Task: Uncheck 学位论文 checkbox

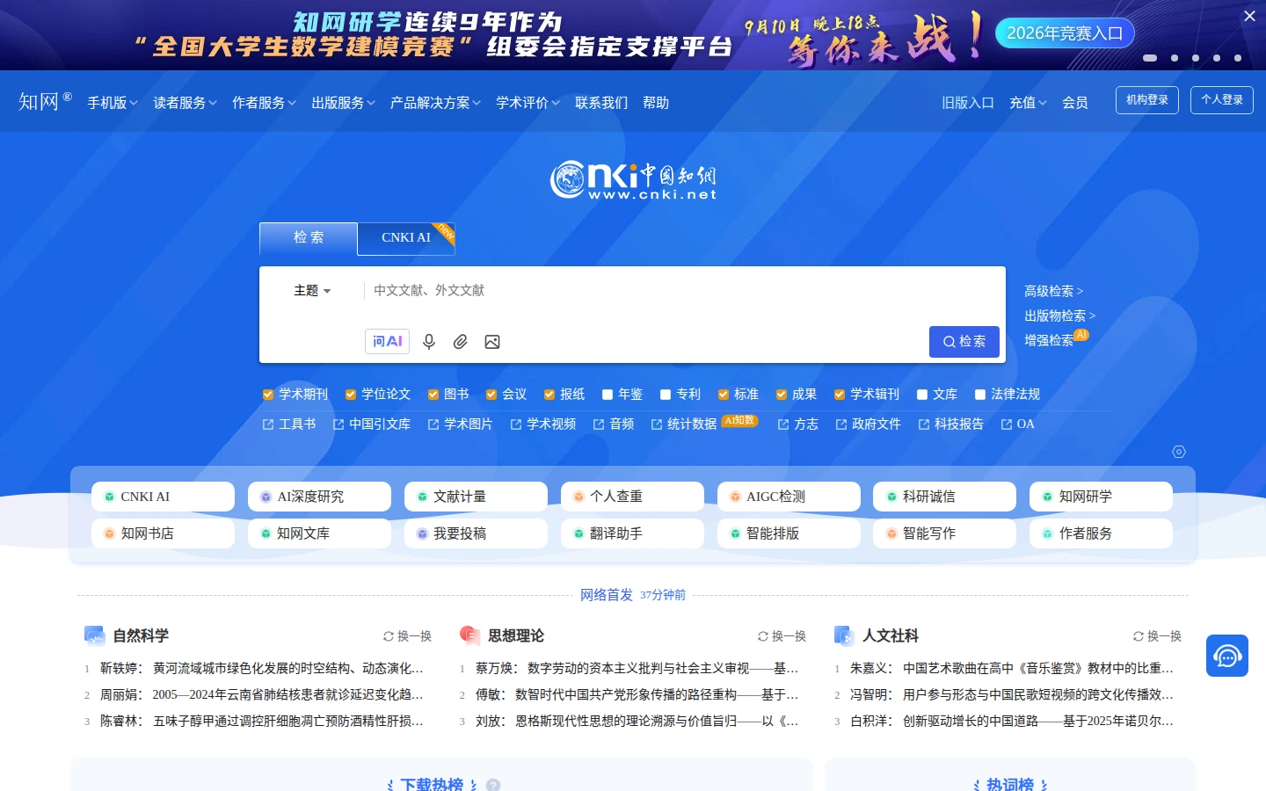Action: [x=351, y=395]
